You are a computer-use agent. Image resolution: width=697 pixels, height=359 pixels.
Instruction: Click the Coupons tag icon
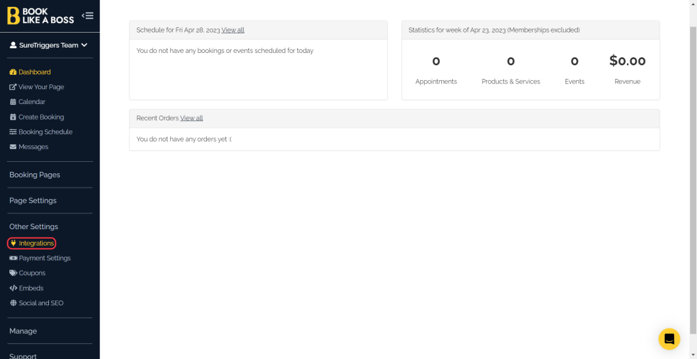click(13, 273)
